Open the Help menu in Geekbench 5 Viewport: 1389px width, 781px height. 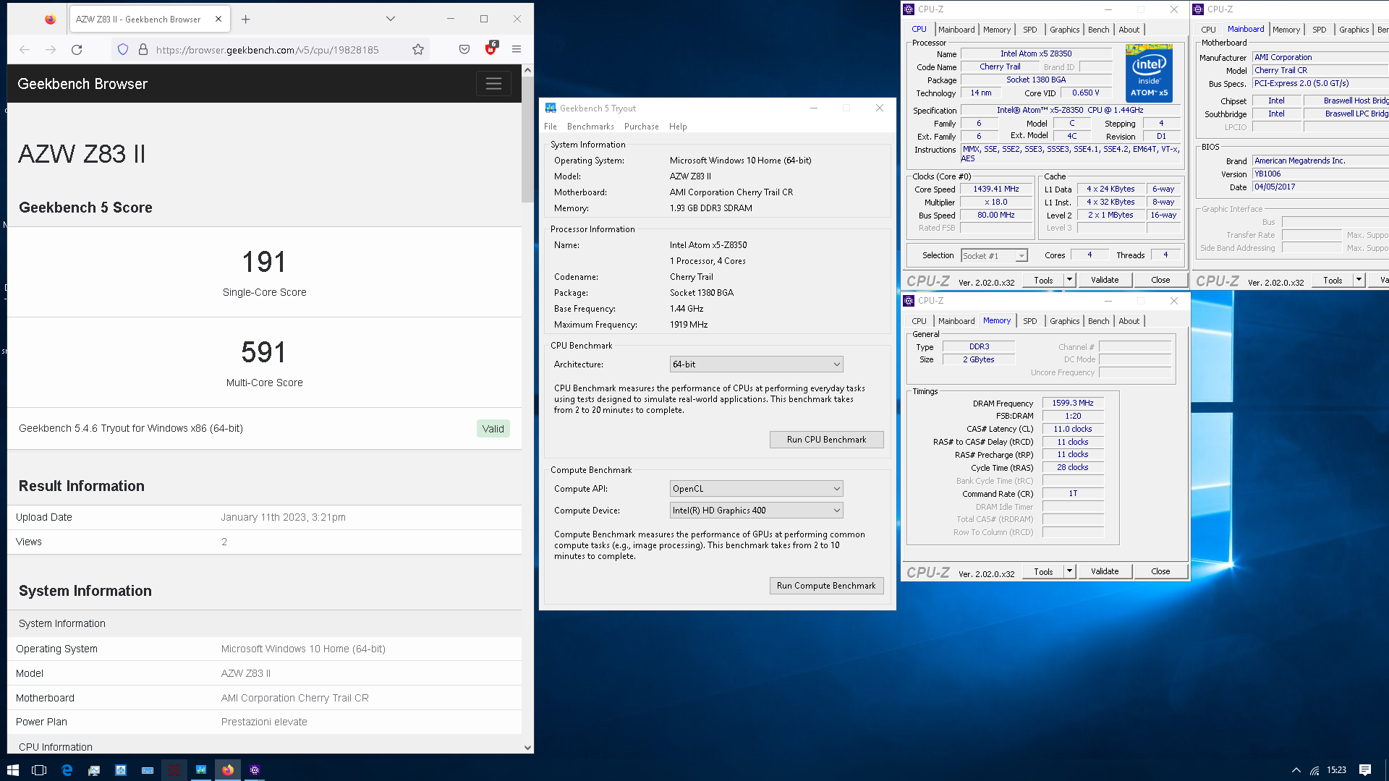[678, 127]
